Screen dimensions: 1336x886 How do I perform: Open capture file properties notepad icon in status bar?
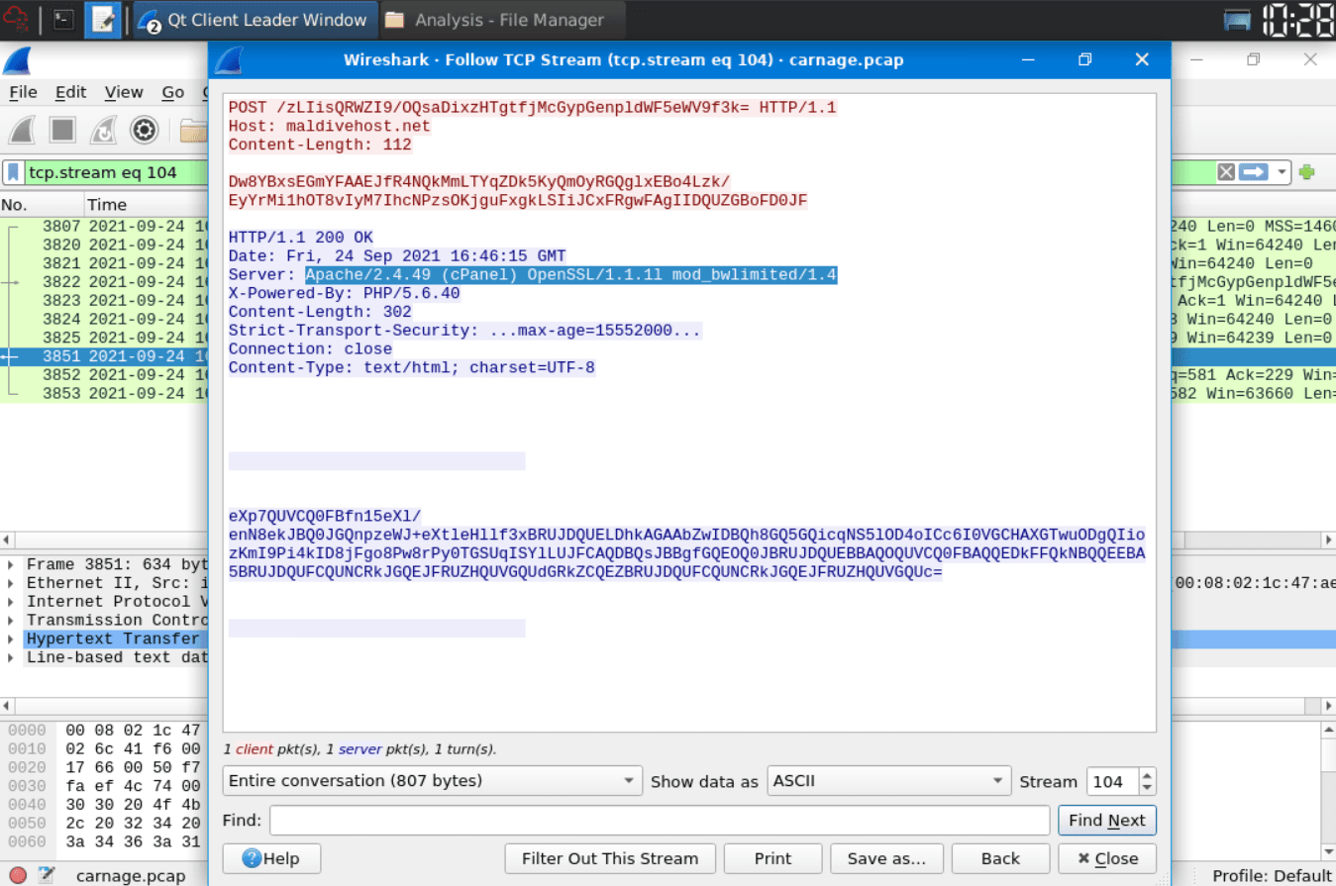click(46, 875)
